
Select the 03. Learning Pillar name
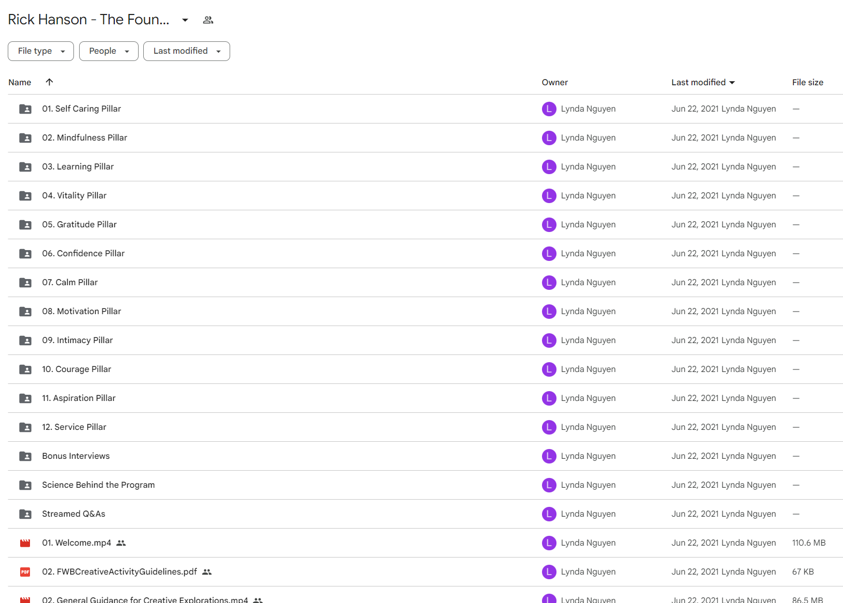pos(78,167)
